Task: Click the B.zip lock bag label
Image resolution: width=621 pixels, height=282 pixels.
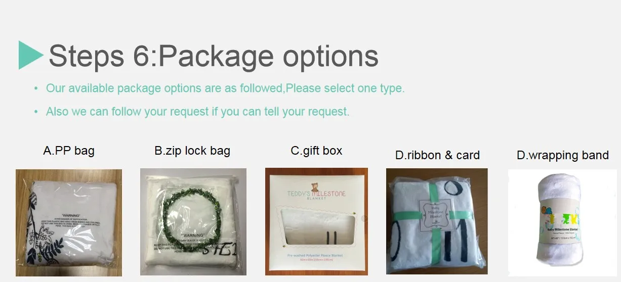Action: pyautogui.click(x=192, y=151)
